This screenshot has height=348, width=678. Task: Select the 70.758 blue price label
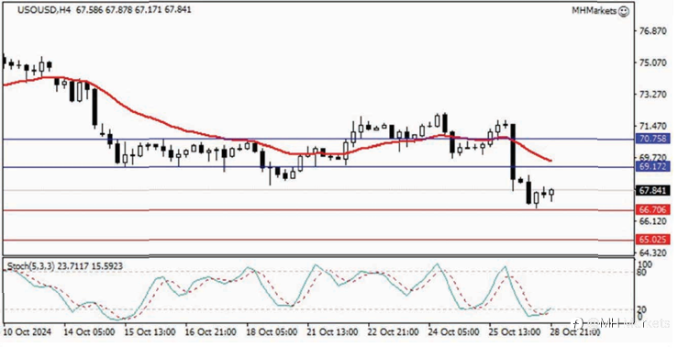tap(653, 139)
